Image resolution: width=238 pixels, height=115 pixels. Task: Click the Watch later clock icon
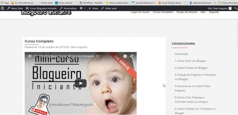(125, 56)
